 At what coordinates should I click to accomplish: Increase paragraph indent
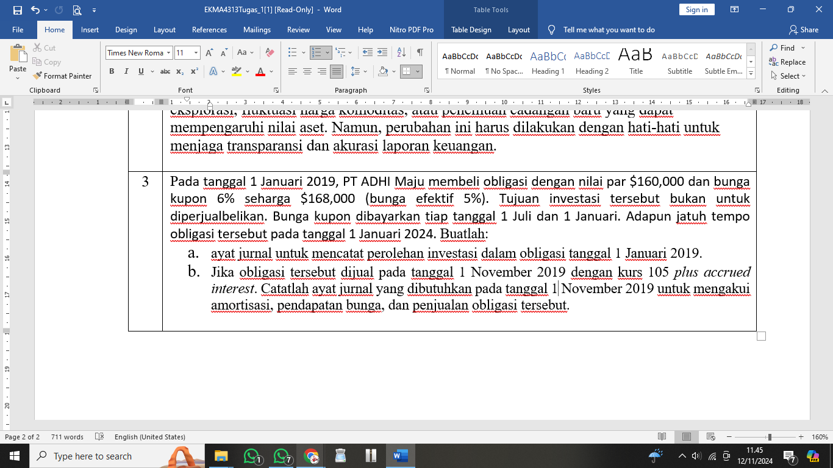coord(382,53)
